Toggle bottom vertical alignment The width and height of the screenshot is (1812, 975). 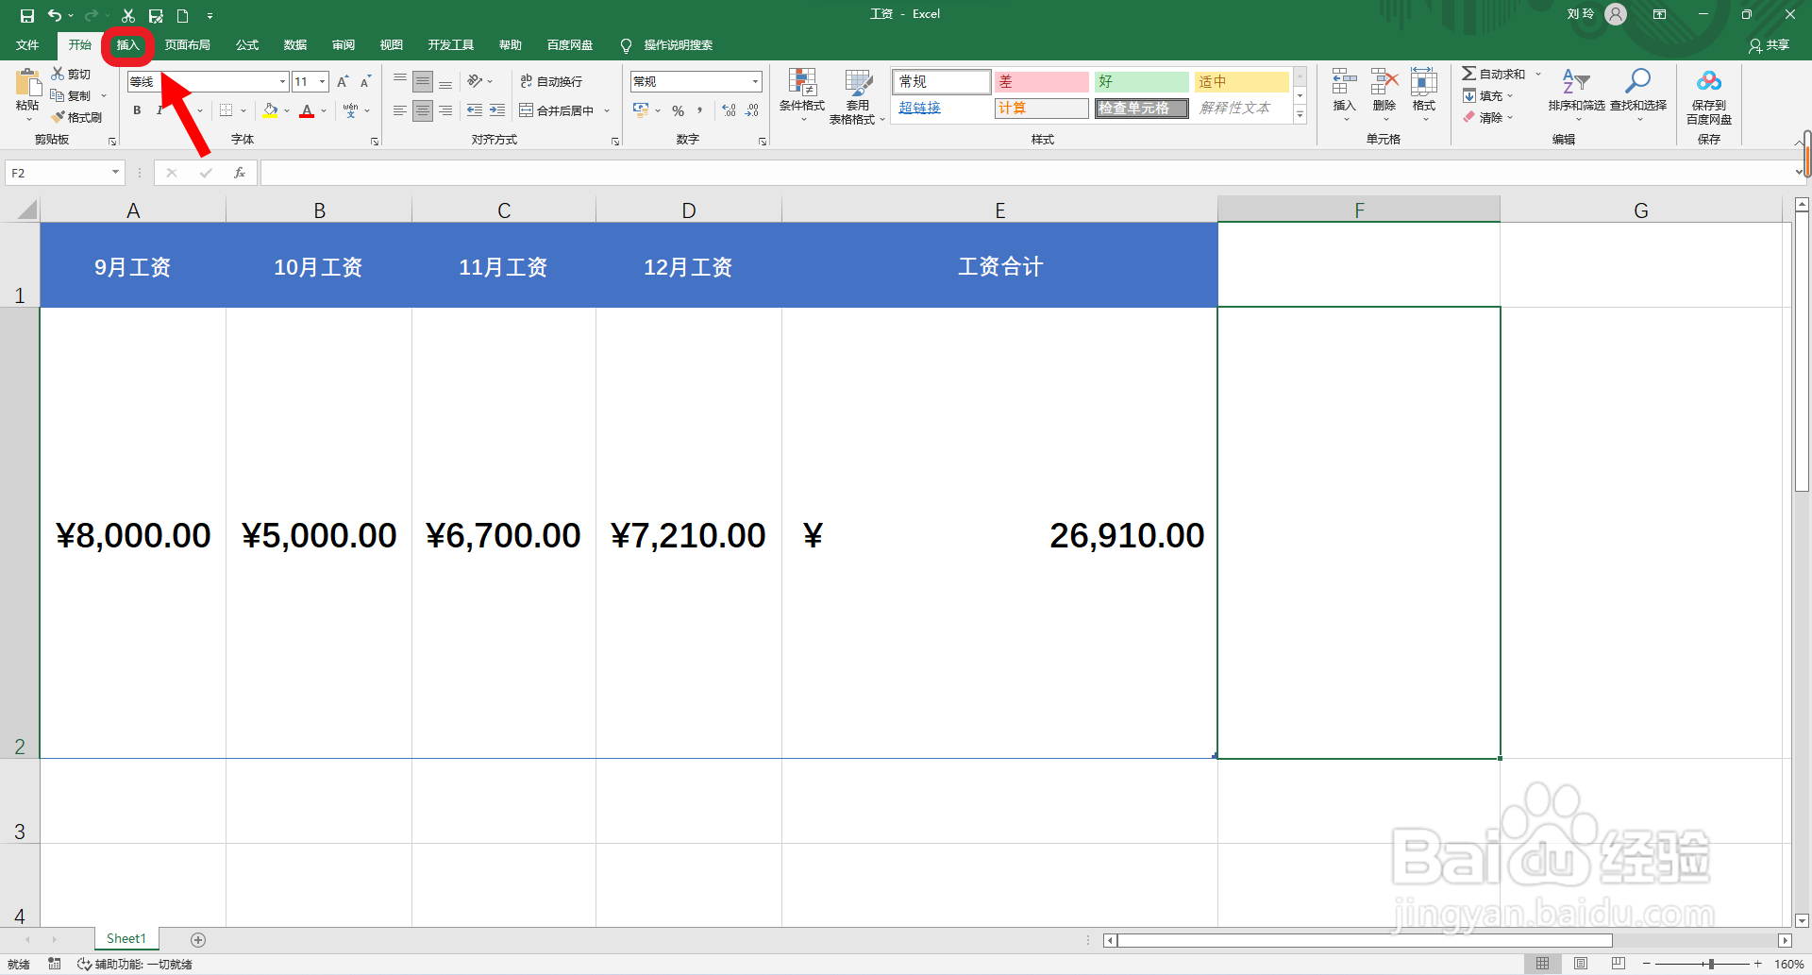click(x=445, y=81)
